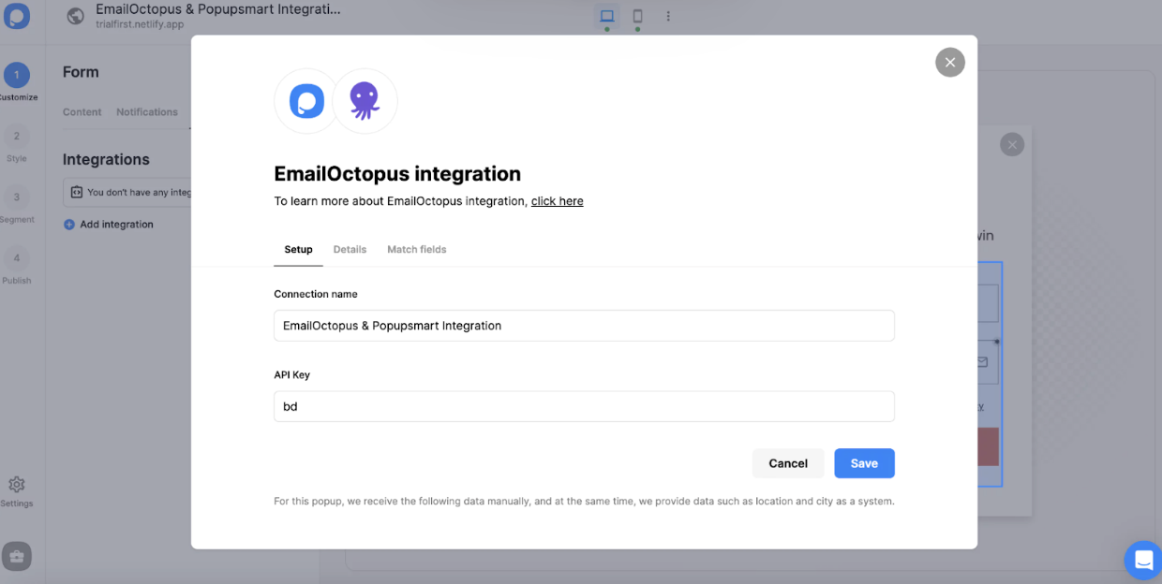The height and width of the screenshot is (584, 1162).
Task: Click the Add integration link text
Action: tap(117, 225)
